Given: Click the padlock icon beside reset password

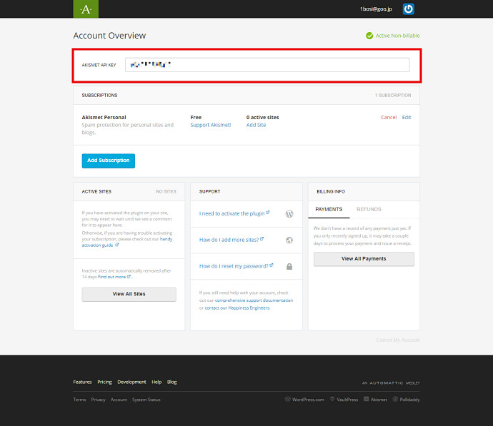Looking at the screenshot, I should pos(289,266).
